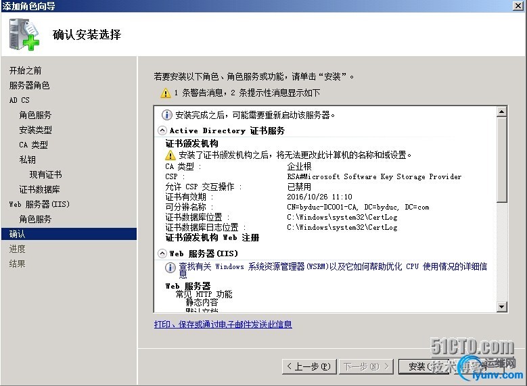This screenshot has width=527, height=386.
Task: Open 角色服务 under Web 服务器 (IIS)
Action: pyautogui.click(x=35, y=219)
